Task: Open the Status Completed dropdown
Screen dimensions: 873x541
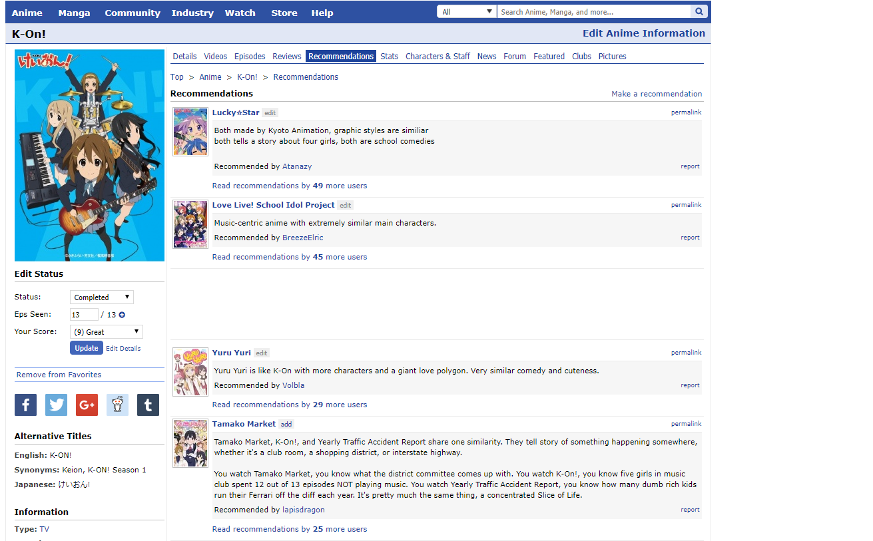Action: pyautogui.click(x=102, y=297)
